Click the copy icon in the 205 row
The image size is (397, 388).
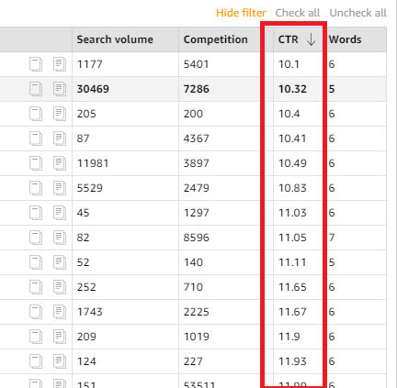coord(36,114)
